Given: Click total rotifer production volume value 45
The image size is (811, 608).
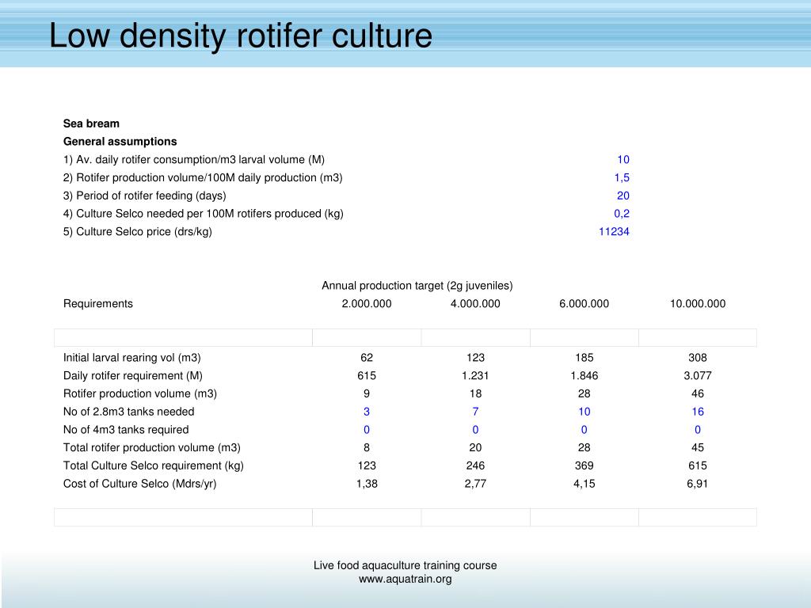Looking at the screenshot, I should click(698, 448).
